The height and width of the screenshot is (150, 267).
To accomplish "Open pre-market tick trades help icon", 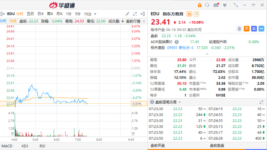I will (x=152, y=102).
